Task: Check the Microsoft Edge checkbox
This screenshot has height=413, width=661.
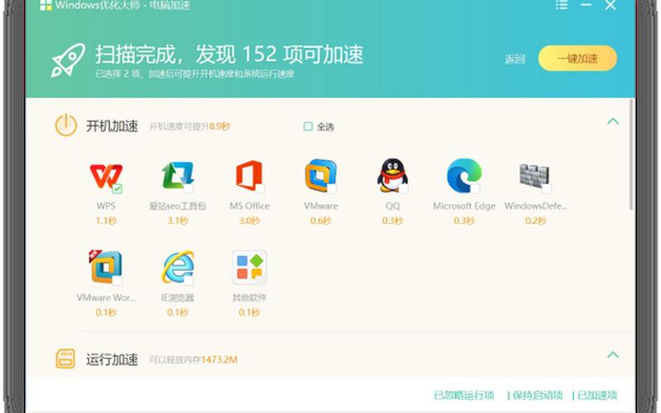Action: point(476,188)
